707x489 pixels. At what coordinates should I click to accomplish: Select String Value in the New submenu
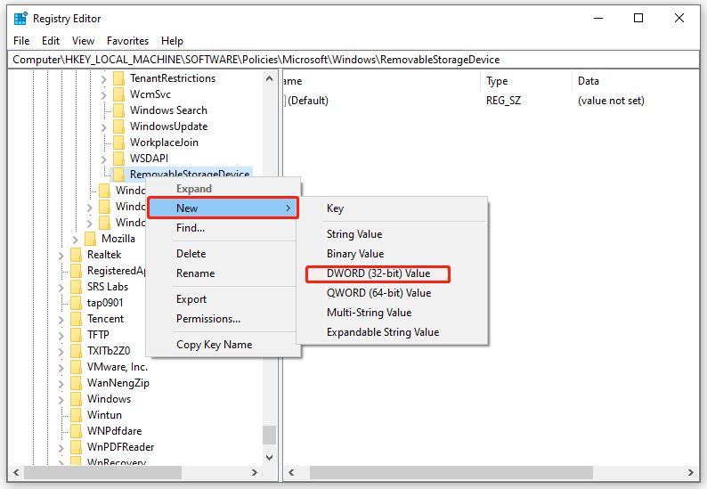pyautogui.click(x=393, y=234)
